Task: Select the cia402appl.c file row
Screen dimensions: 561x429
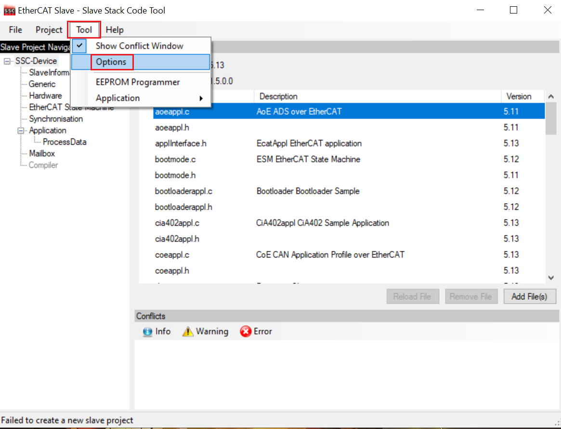Action: click(x=177, y=223)
